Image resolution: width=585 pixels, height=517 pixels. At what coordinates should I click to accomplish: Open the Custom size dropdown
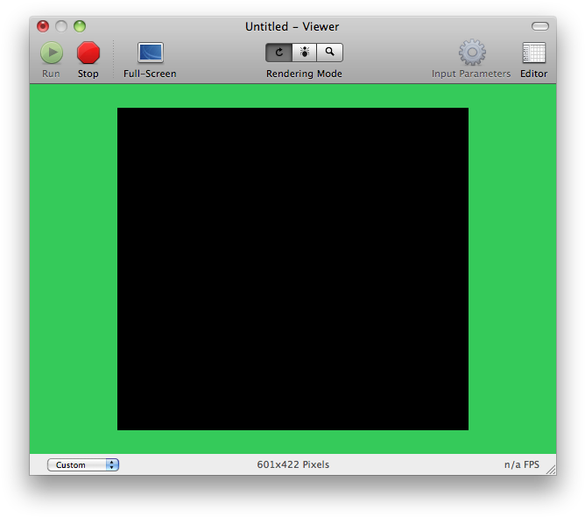[x=83, y=464]
